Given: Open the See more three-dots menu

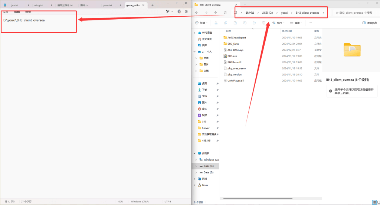Looking at the screenshot, I should (x=310, y=23).
